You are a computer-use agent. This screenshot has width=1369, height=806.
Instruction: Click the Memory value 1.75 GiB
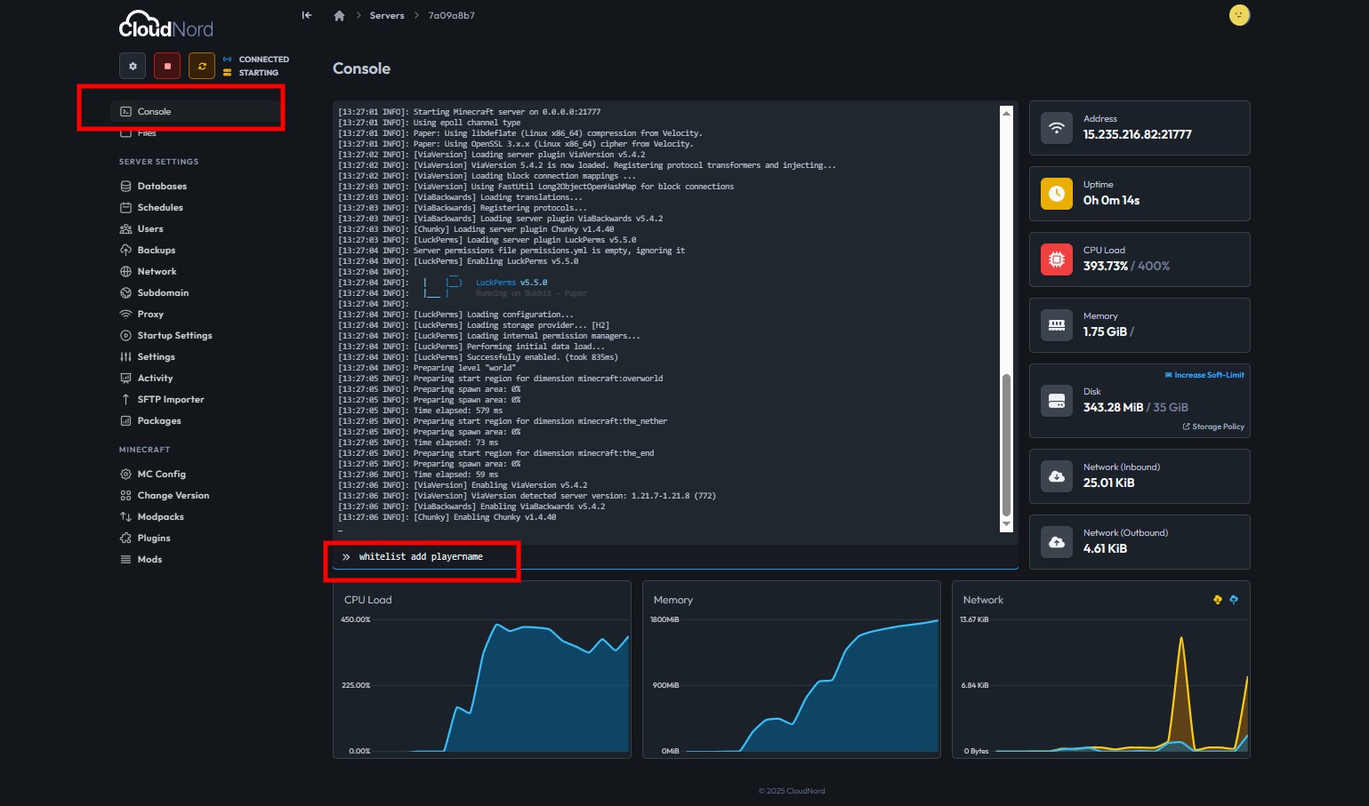point(1105,332)
